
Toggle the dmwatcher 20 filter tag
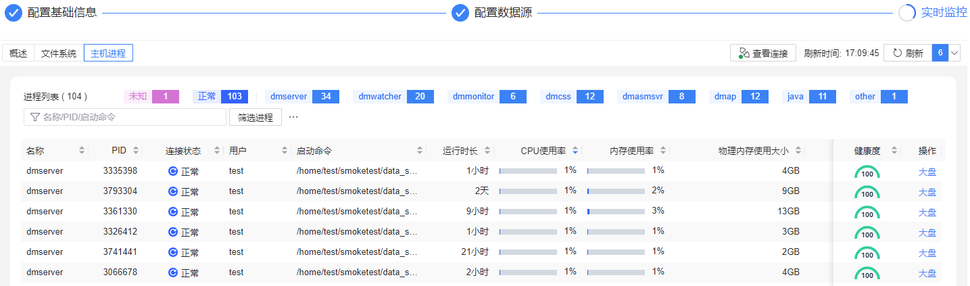tap(393, 97)
